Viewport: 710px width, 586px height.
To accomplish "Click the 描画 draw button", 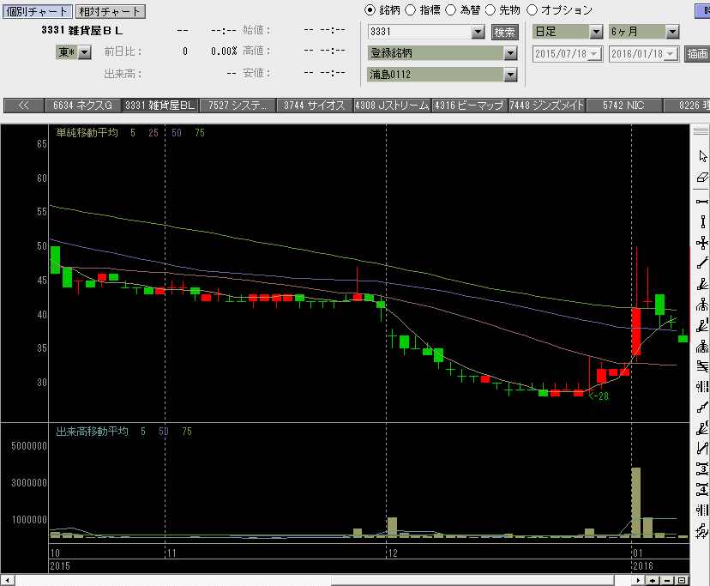I will pyautogui.click(x=697, y=54).
